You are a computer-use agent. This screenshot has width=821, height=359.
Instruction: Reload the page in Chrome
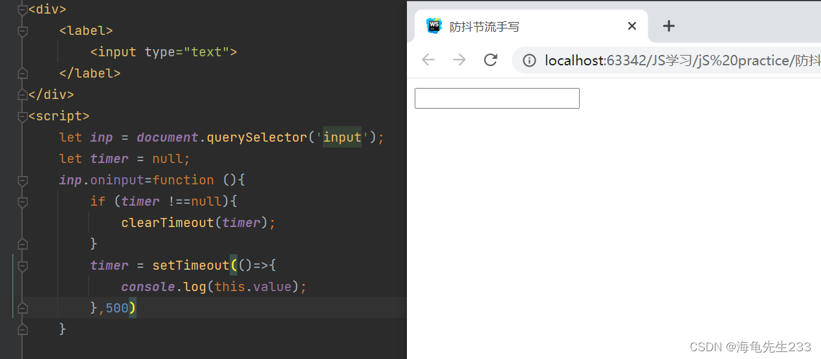tap(490, 60)
